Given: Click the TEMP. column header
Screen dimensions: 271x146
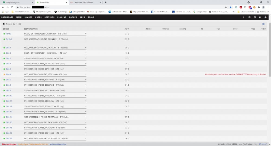Looking at the screenshot, I should (x=127, y=29).
